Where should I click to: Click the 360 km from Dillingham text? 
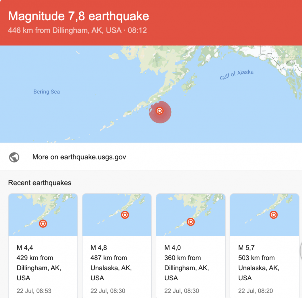point(182,258)
